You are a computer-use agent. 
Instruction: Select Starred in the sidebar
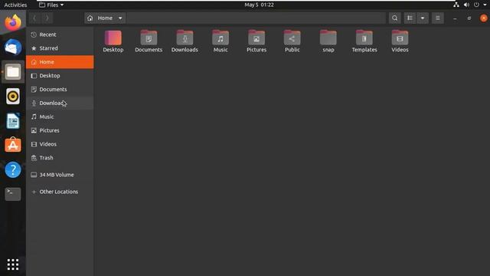pos(60,48)
